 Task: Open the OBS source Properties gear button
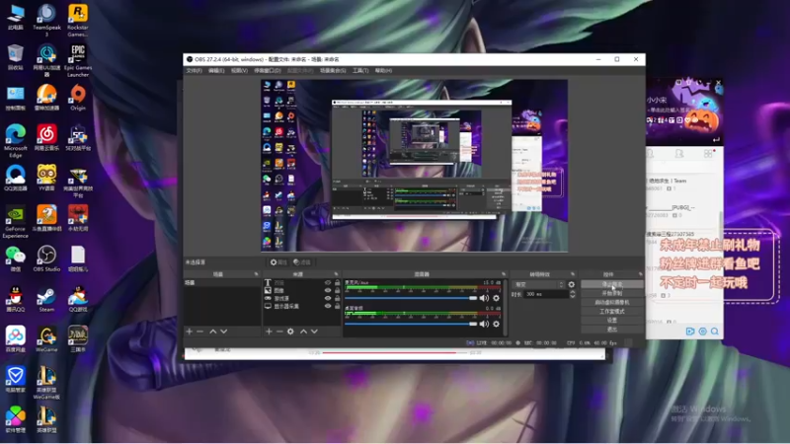[278, 262]
